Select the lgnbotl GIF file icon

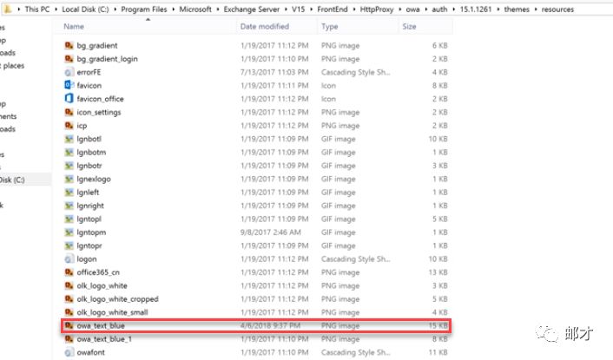69,139
